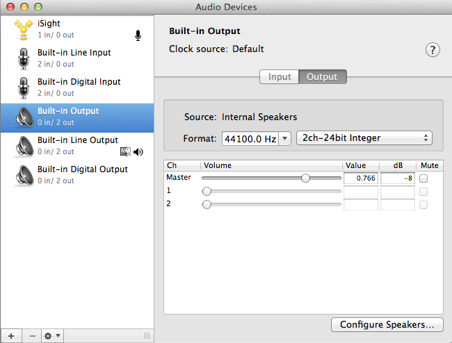Select the iSight FireWire device icon
The width and height of the screenshot is (452, 343).
coord(24,29)
